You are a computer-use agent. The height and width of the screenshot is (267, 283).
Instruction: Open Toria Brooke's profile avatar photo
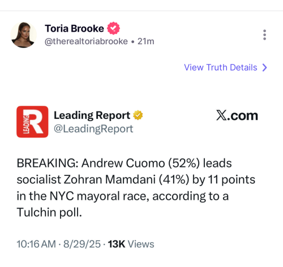(x=24, y=35)
